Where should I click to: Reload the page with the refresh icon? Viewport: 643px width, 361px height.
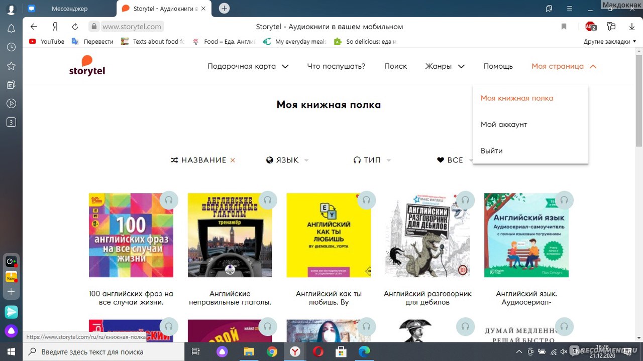75,27
